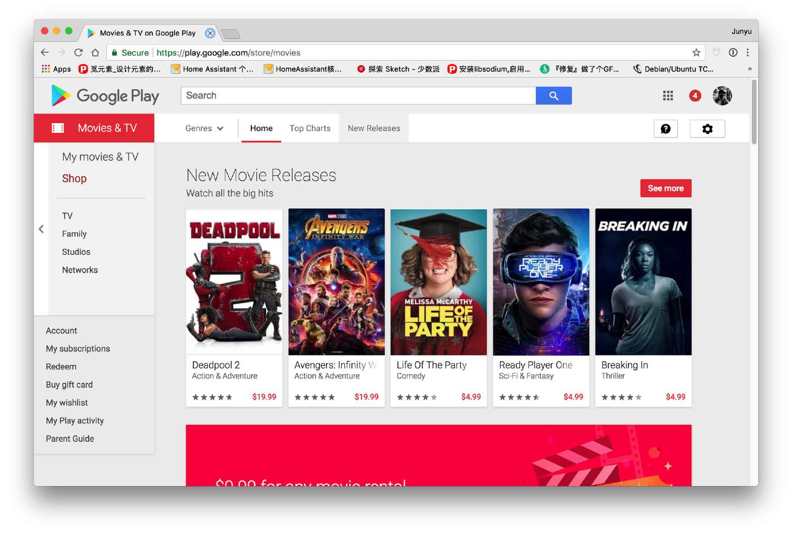Switch to the New Releases tab
This screenshot has width=792, height=534.
click(374, 129)
